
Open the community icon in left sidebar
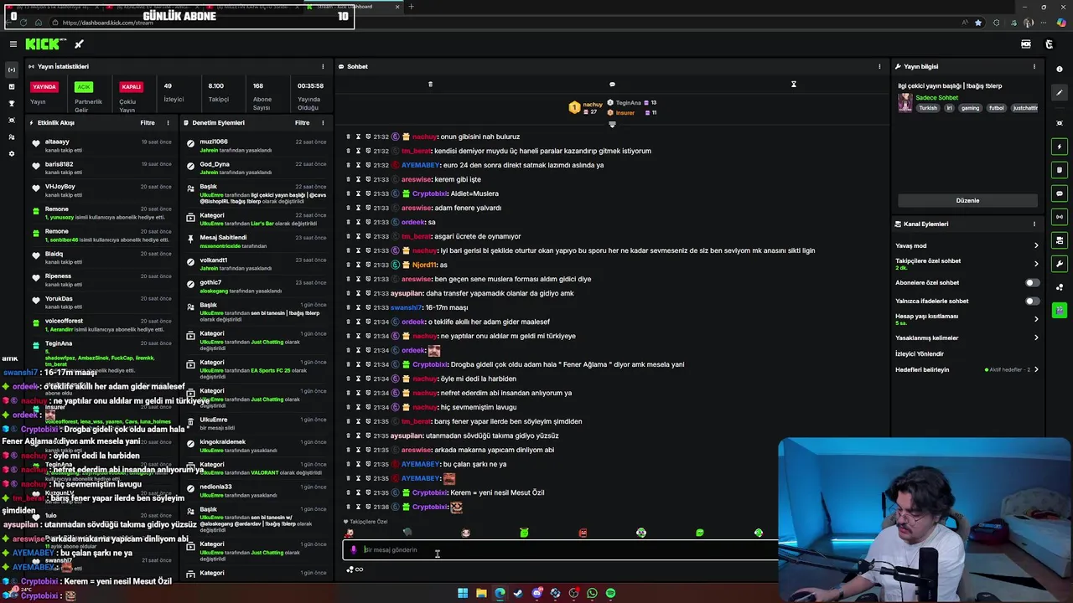[12, 137]
